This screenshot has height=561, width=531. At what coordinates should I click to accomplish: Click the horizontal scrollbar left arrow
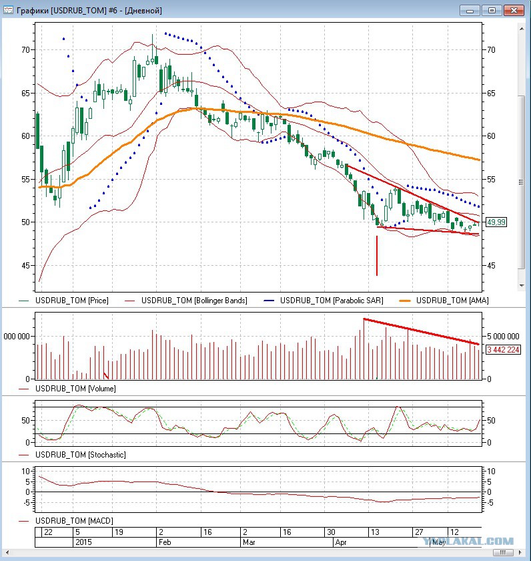[x=7, y=553]
